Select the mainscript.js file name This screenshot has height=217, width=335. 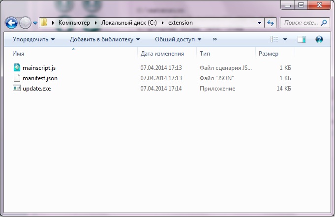39,68
